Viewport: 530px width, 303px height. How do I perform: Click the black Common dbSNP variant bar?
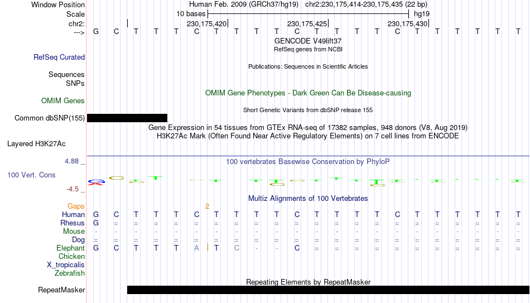(x=127, y=118)
